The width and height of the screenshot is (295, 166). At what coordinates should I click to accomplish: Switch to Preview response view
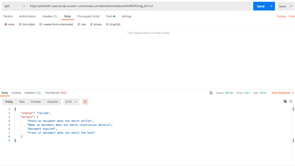[36, 101]
